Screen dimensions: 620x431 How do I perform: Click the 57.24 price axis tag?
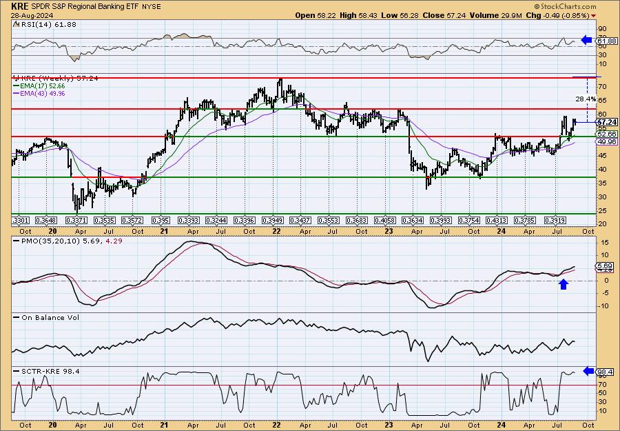607,123
